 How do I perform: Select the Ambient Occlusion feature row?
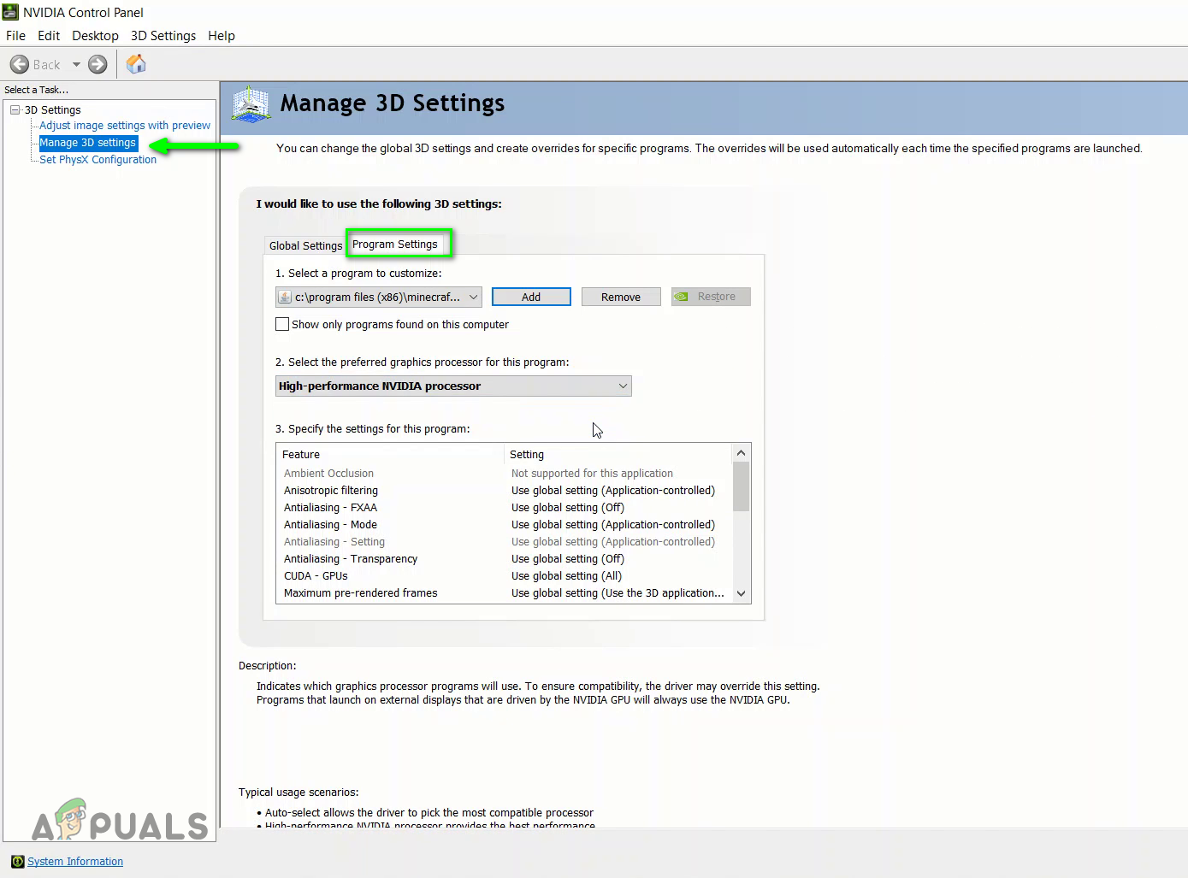(505, 473)
